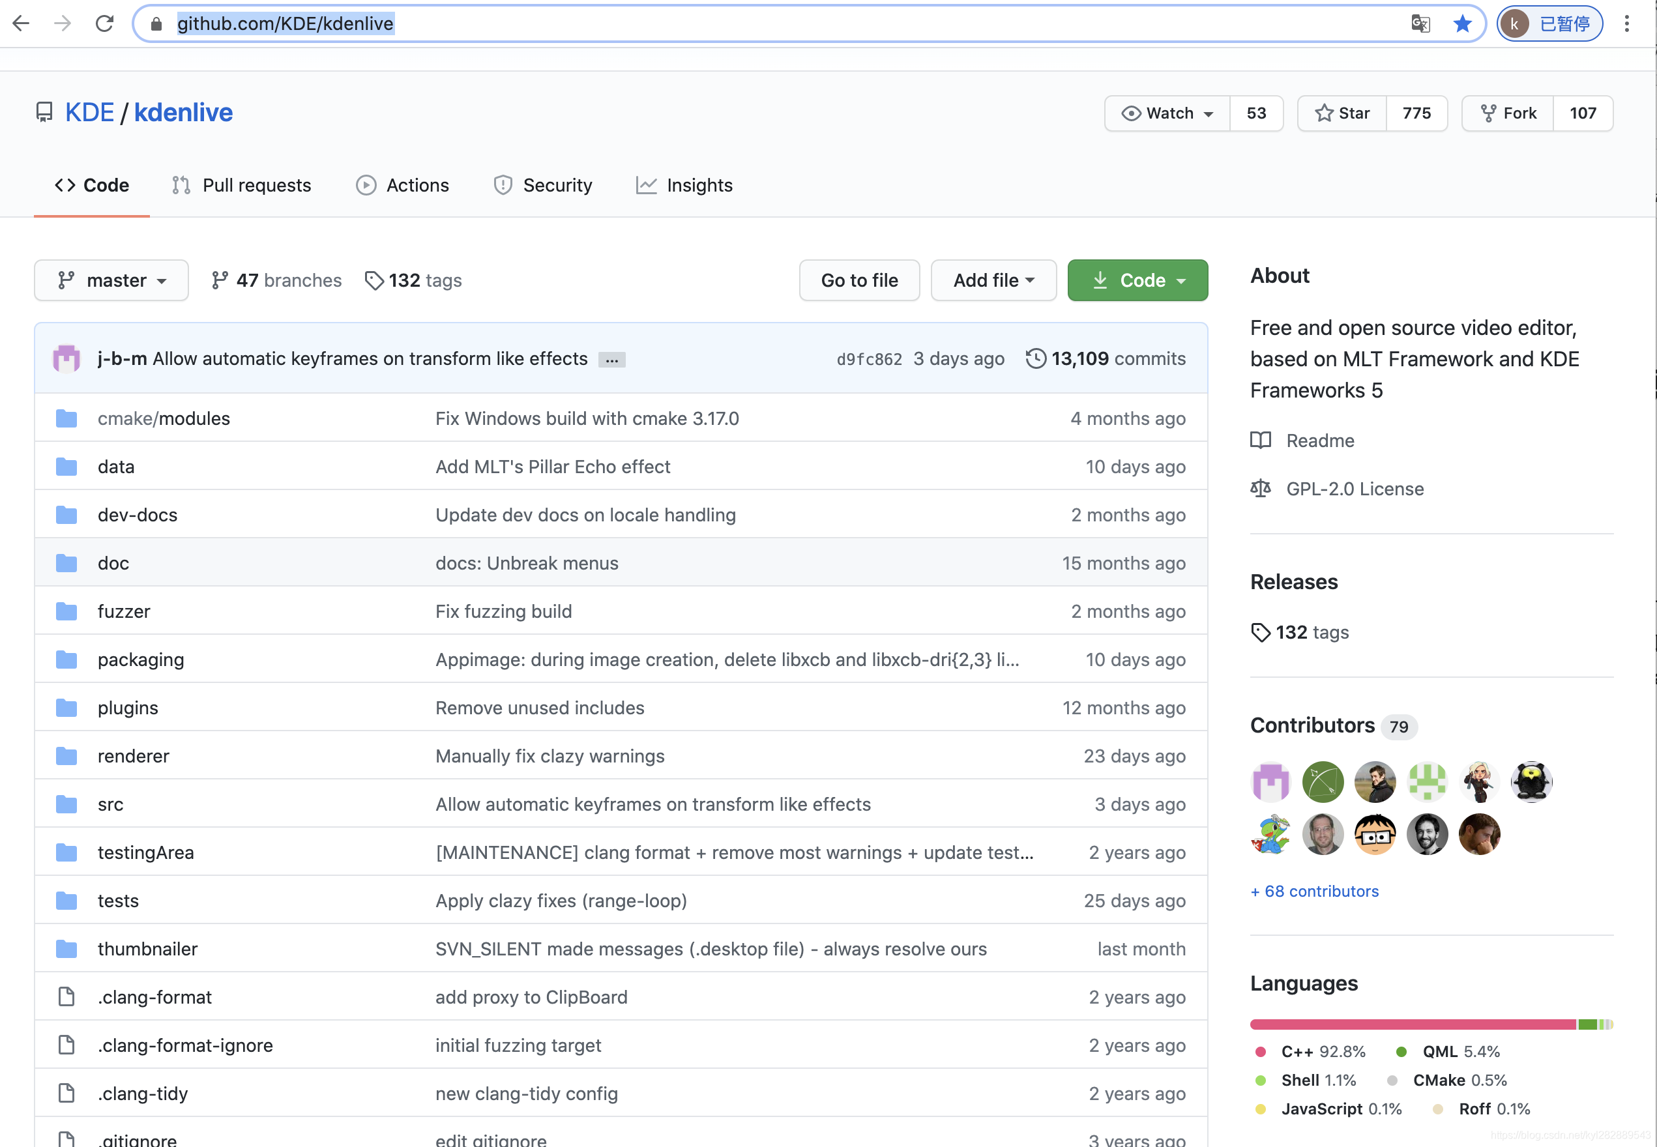Image resolution: width=1657 pixels, height=1147 pixels.
Task: Click the + 68 contributors link
Action: click(1316, 892)
